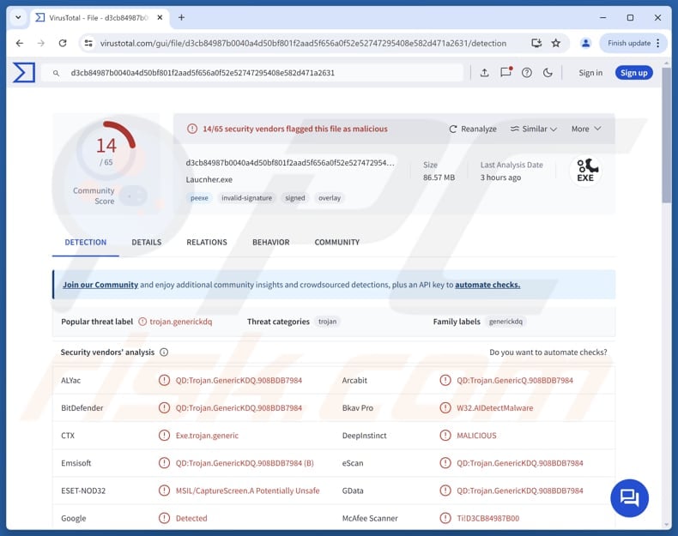Open the notifications flag icon
This screenshot has height=536, width=678.
point(506,73)
